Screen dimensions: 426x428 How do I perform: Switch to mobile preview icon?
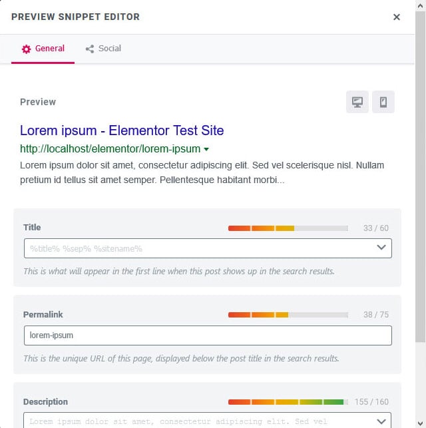point(383,103)
